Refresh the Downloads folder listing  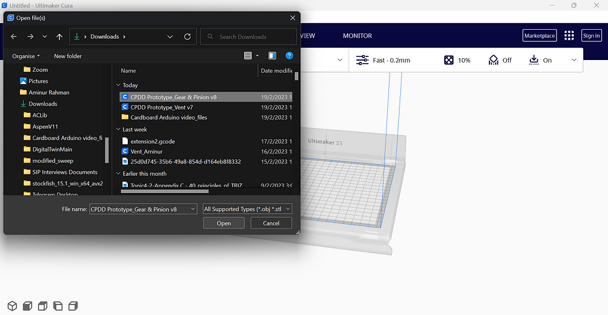tap(187, 37)
